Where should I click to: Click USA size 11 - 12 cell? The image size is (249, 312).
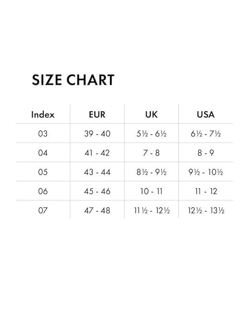pos(206,191)
